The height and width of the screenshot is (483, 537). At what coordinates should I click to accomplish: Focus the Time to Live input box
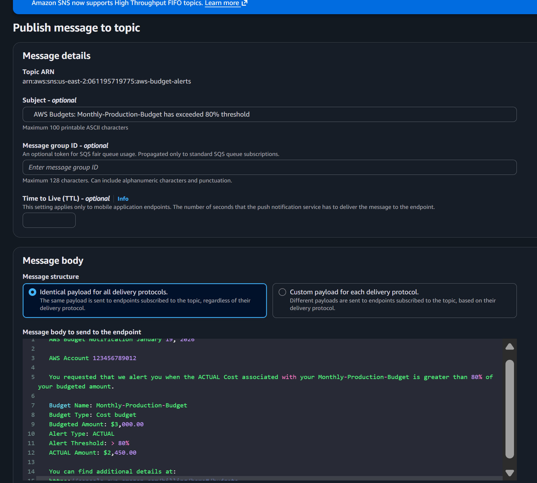tap(49, 220)
